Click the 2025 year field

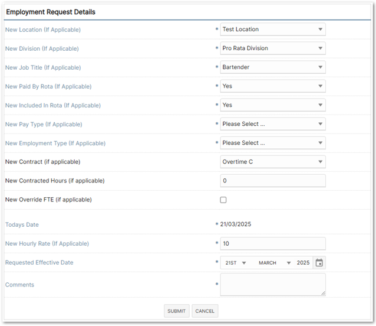303,263
